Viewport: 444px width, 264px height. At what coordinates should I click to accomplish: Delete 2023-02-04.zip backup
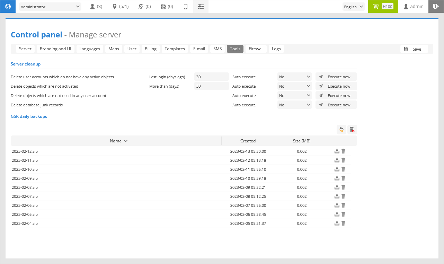[x=343, y=223]
